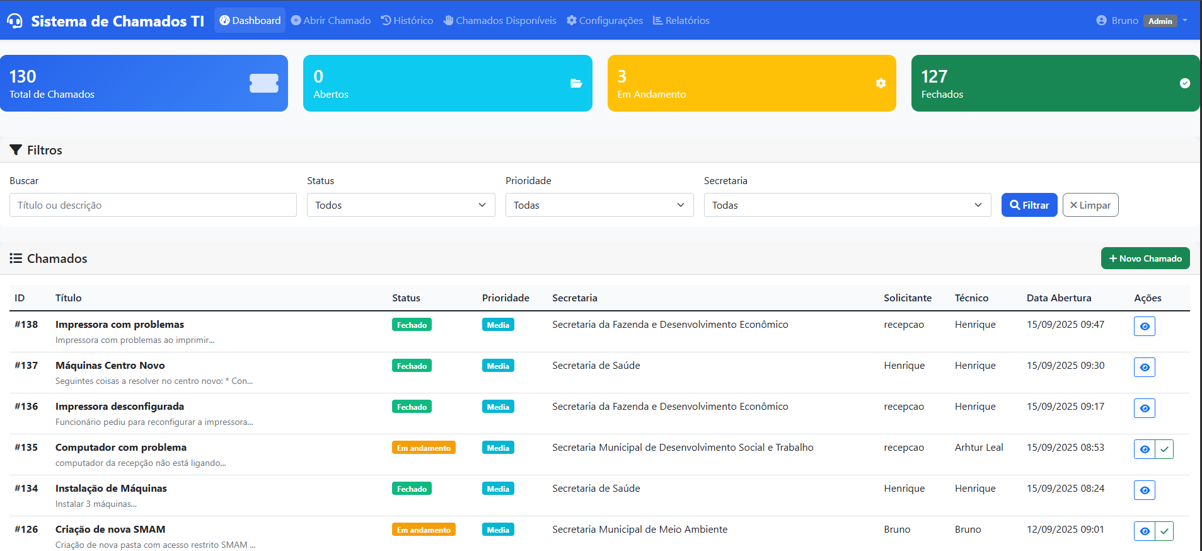The image size is (1202, 551).
Task: Click ticket icon in Total de Chamados card
Action: [x=264, y=83]
